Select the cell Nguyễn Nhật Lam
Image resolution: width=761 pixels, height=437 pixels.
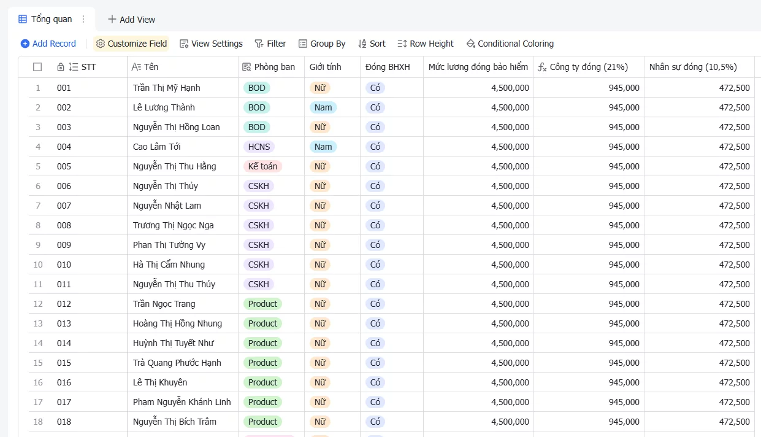(x=183, y=206)
